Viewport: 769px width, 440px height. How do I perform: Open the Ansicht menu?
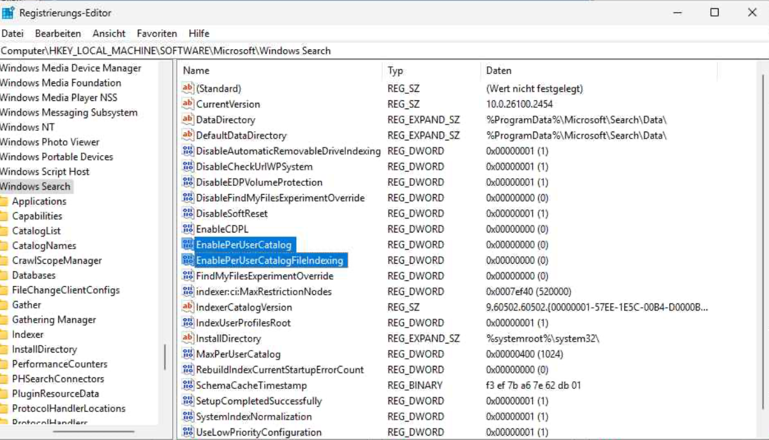pyautogui.click(x=109, y=33)
